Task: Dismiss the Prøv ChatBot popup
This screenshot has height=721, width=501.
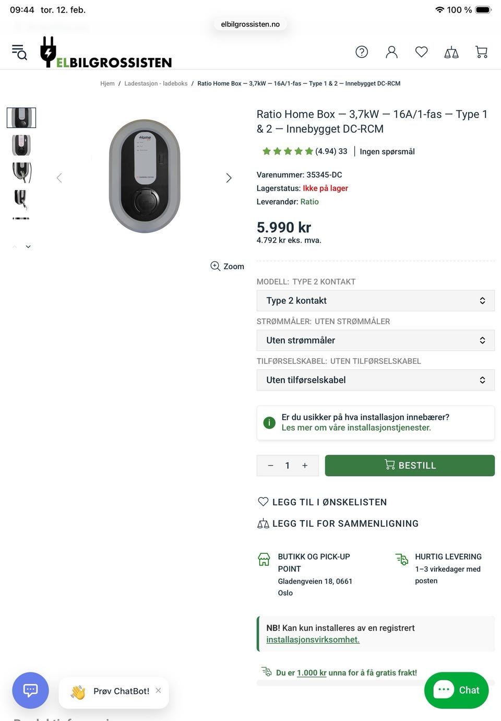Action: (x=158, y=690)
